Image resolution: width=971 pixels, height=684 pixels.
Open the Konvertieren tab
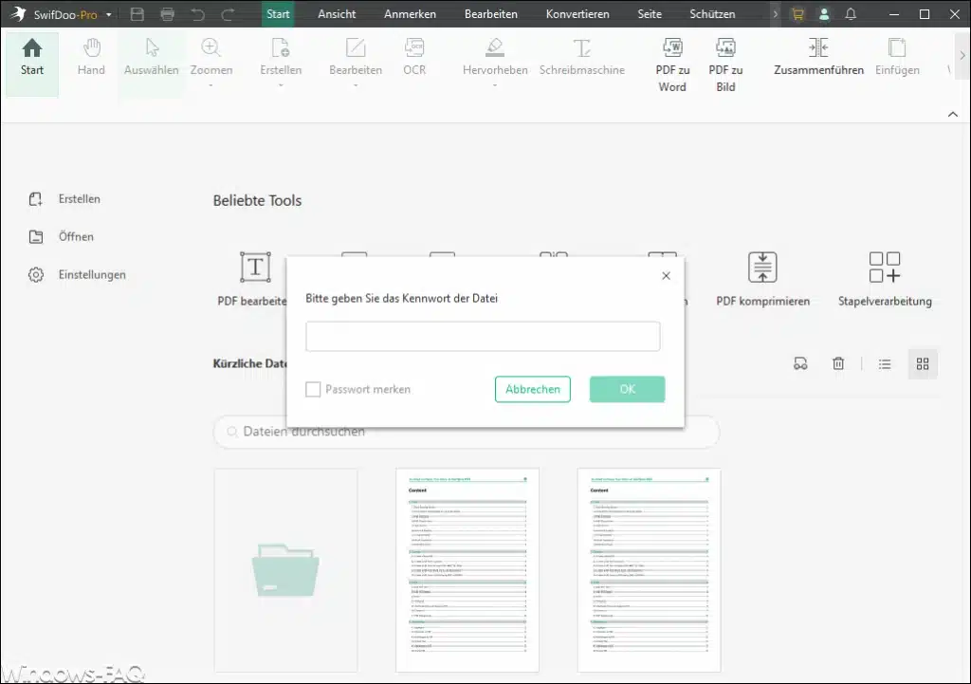tap(577, 13)
